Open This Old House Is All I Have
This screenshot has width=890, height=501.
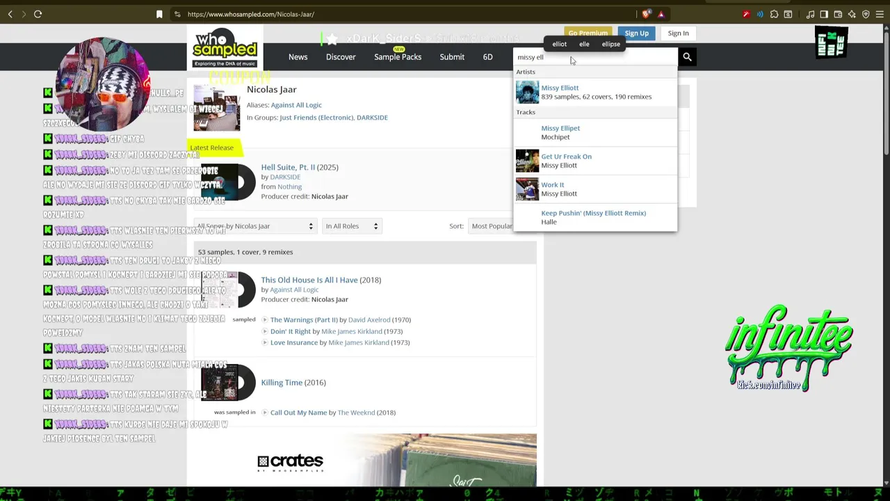pos(309,280)
